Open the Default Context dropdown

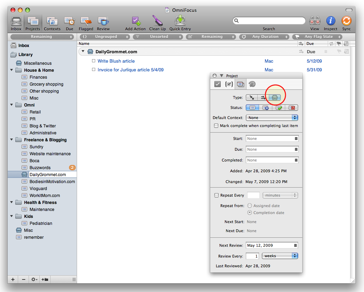coord(272,118)
